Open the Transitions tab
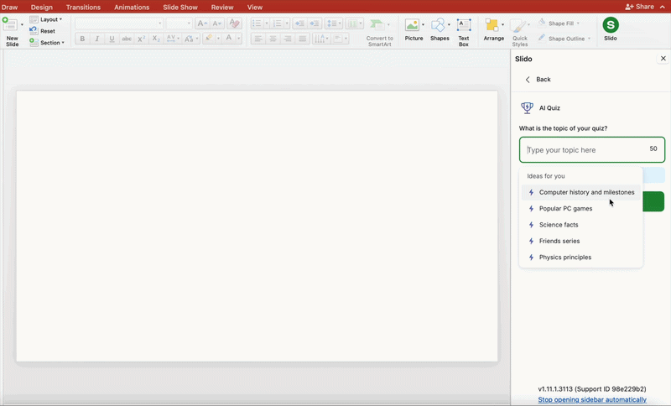The height and width of the screenshot is (406, 671). point(83,7)
